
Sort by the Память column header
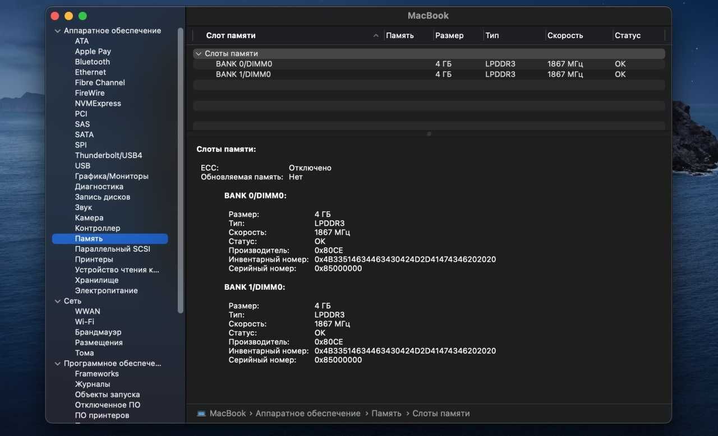click(400, 35)
